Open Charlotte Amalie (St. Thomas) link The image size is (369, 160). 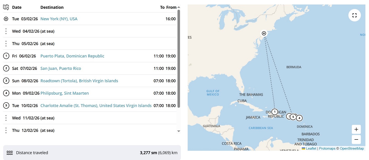point(96,106)
